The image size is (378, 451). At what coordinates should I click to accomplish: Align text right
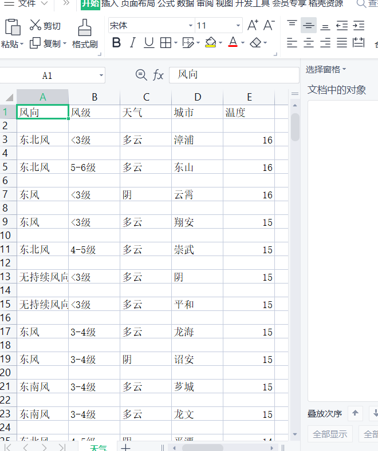[x=325, y=43]
